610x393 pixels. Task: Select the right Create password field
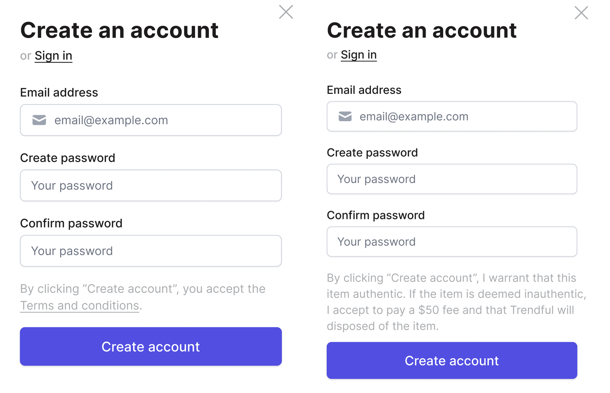tap(452, 179)
